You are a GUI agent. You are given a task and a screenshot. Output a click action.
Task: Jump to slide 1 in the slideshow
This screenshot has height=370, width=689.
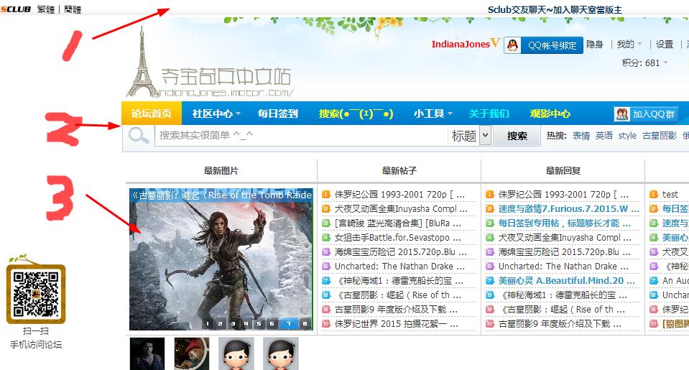pyautogui.click(x=208, y=323)
